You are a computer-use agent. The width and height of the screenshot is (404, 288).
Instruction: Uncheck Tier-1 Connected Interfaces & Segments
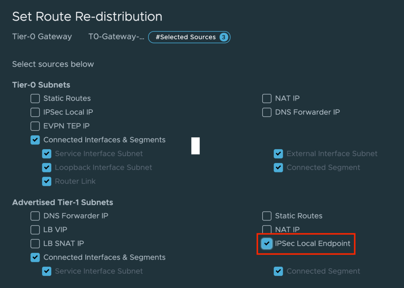35,257
